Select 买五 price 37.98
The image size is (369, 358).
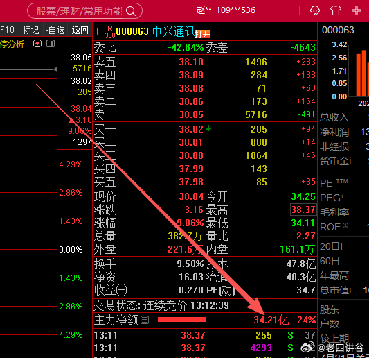(x=191, y=182)
